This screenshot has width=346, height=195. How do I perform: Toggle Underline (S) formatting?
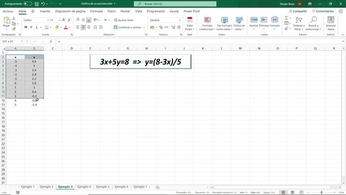(x=37, y=27)
